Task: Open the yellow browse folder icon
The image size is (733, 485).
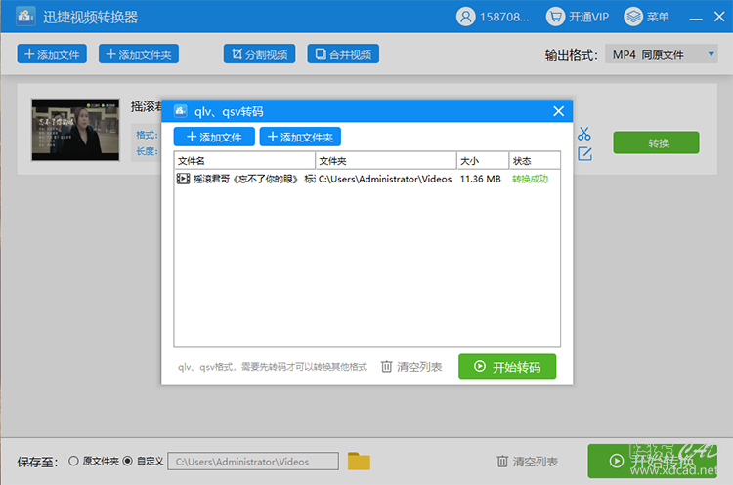Action: (359, 462)
